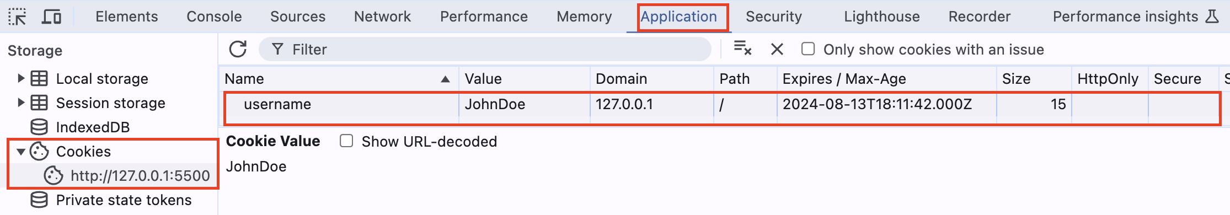The image size is (1230, 215).
Task: Click the Local storage grid icon
Action: click(x=39, y=79)
